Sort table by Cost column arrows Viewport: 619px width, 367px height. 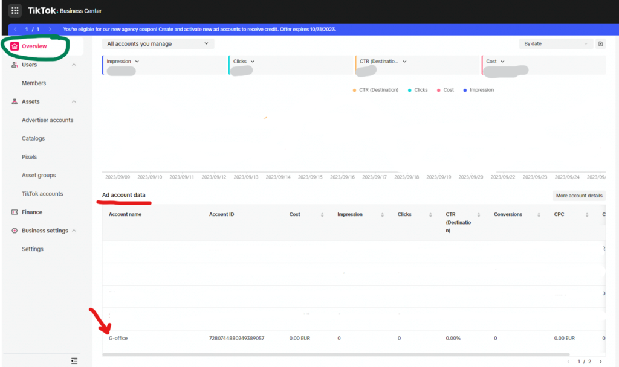(x=322, y=215)
